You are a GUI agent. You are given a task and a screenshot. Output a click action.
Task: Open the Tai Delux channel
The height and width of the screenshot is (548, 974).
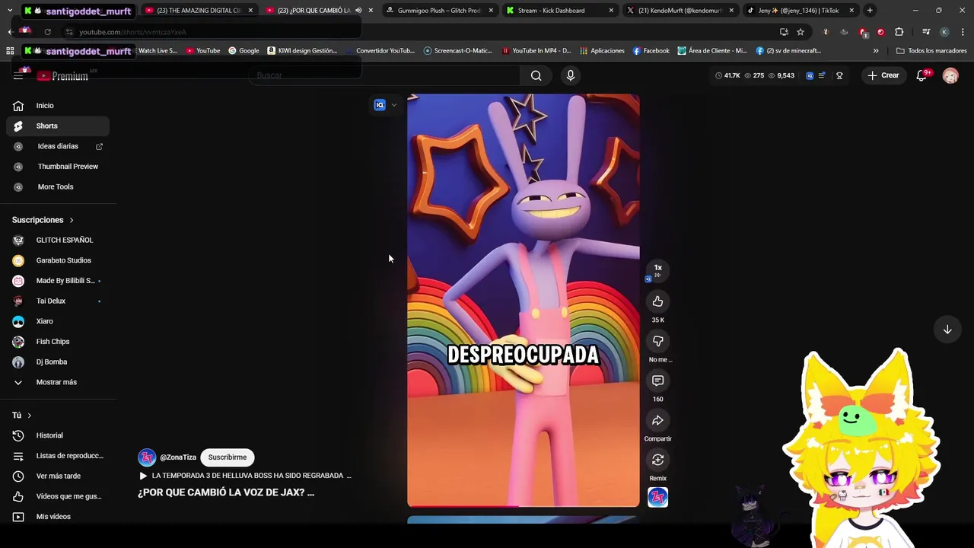pos(58,301)
